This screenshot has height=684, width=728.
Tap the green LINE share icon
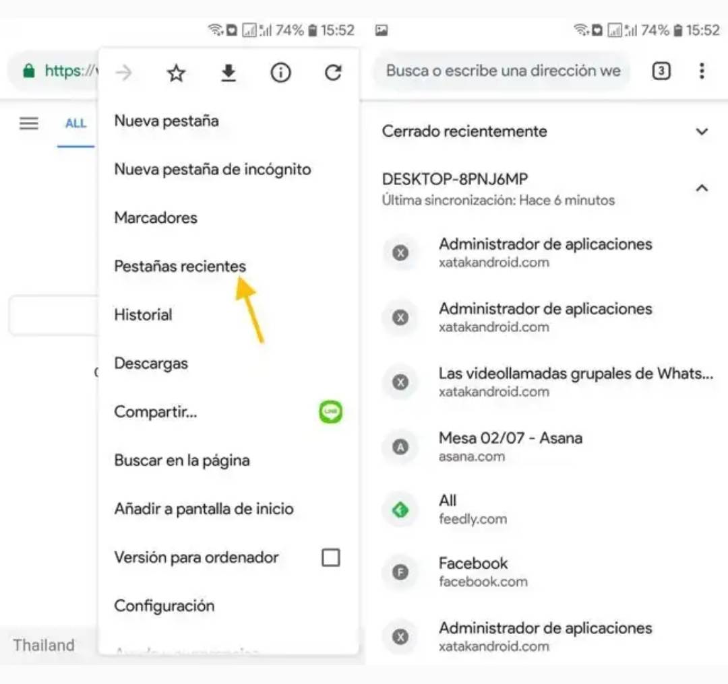click(330, 412)
